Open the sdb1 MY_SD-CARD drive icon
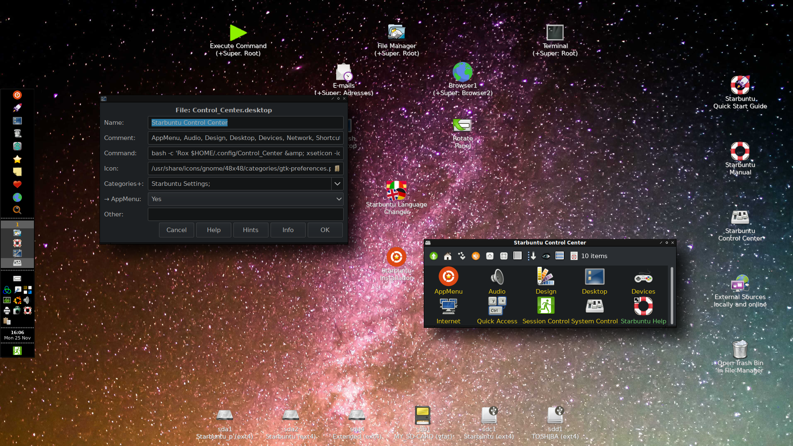 tap(423, 423)
